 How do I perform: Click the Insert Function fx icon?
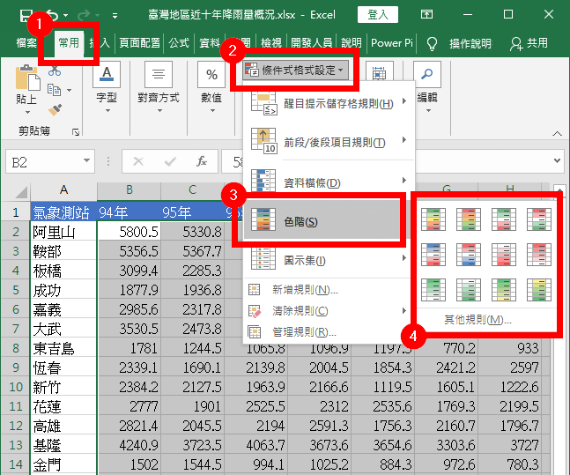tap(202, 161)
